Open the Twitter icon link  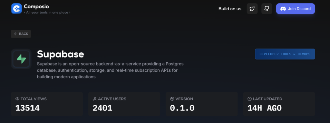pyautogui.click(x=252, y=9)
